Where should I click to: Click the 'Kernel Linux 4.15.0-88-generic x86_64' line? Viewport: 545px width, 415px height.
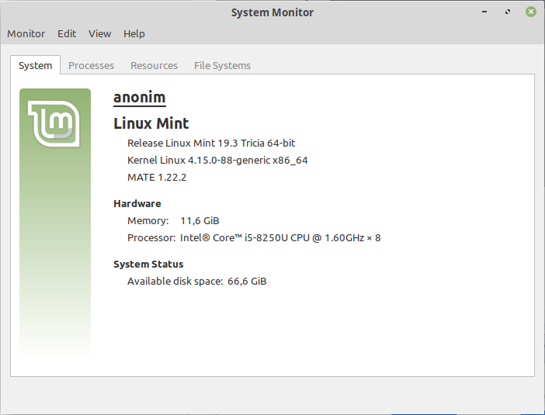(217, 160)
